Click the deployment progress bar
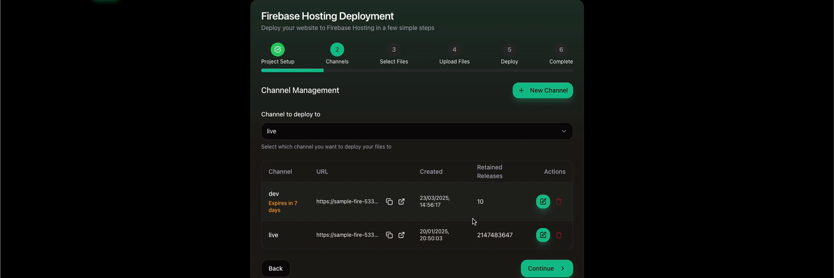Viewport: 834px width, 278px height. point(417,70)
